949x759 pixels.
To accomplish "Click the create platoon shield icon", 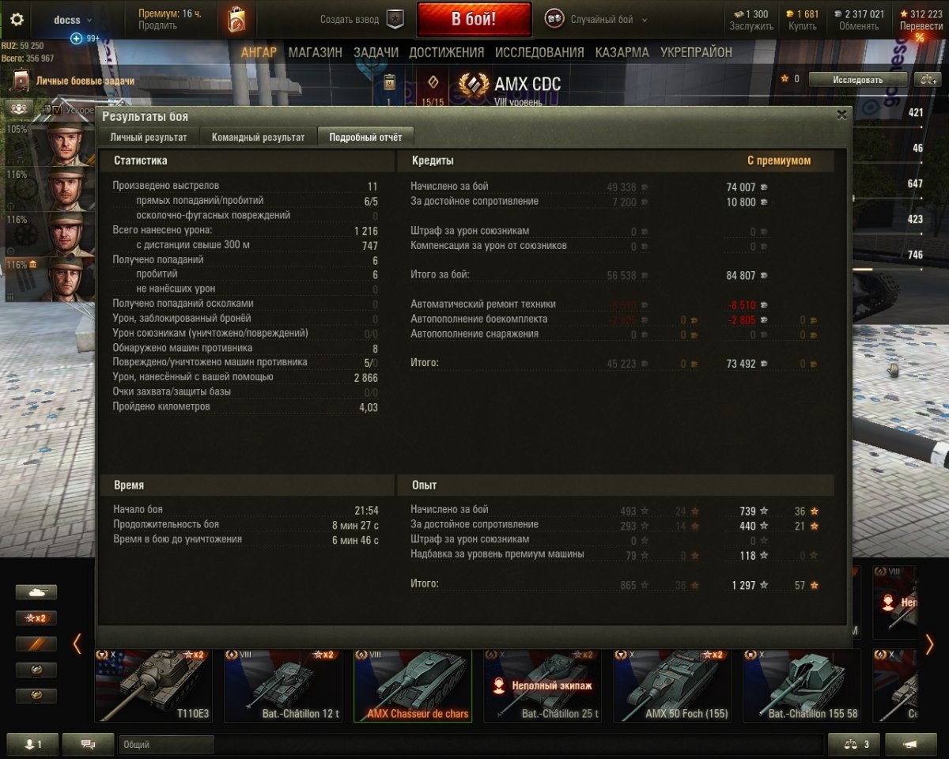I will 395,19.
